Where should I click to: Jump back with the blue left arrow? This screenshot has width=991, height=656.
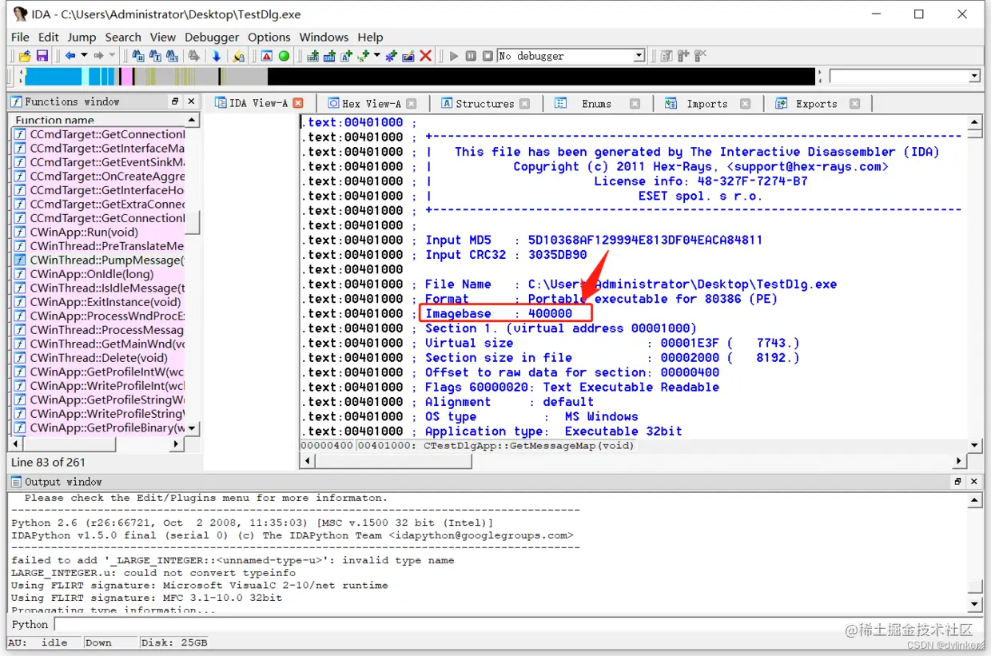click(70, 56)
